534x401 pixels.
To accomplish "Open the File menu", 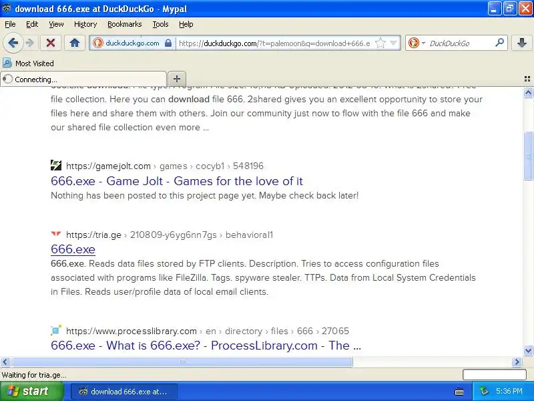I will point(10,24).
